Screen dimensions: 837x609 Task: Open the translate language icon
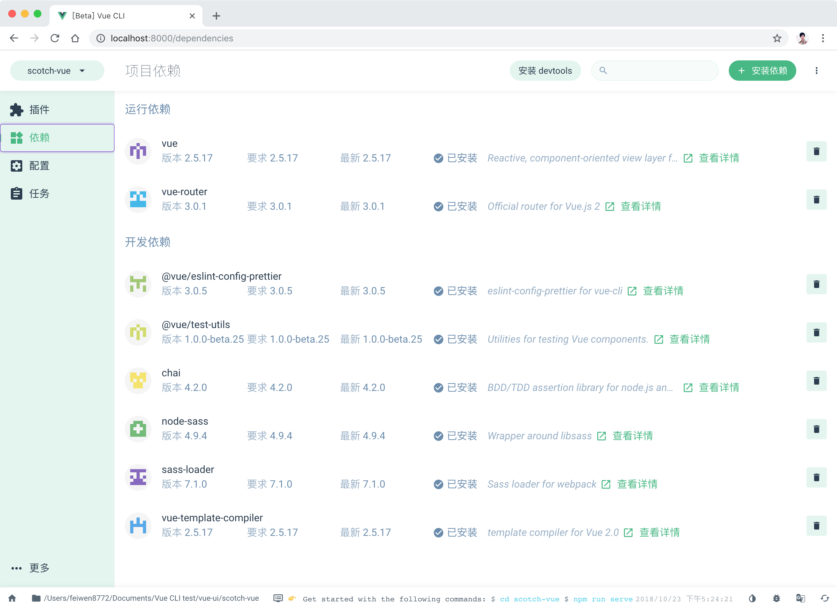click(800, 598)
